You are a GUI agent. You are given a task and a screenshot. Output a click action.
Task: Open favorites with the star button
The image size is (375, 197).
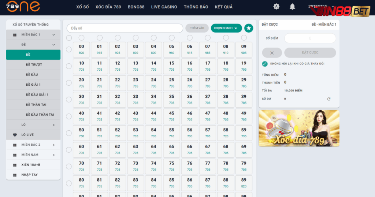249,28
